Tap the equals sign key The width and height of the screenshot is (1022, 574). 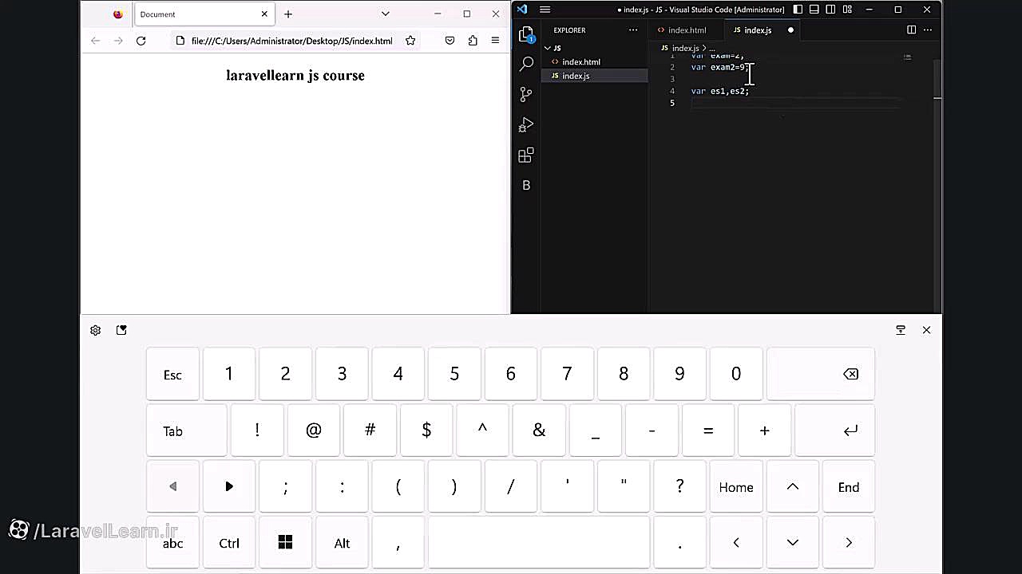[x=708, y=431]
